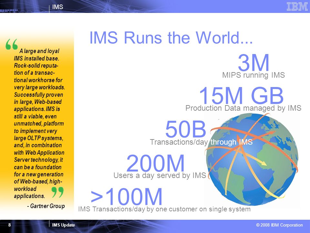Select the '200M' figure
The width and height of the screenshot is (310, 233).
155,163
